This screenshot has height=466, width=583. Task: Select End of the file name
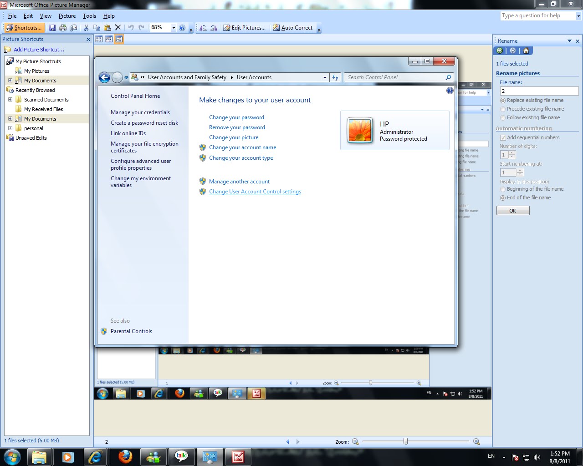tap(503, 198)
